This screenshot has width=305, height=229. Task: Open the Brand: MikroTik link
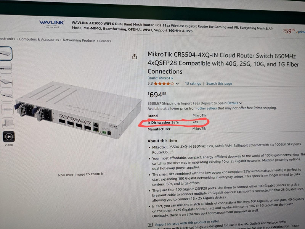point(160,78)
